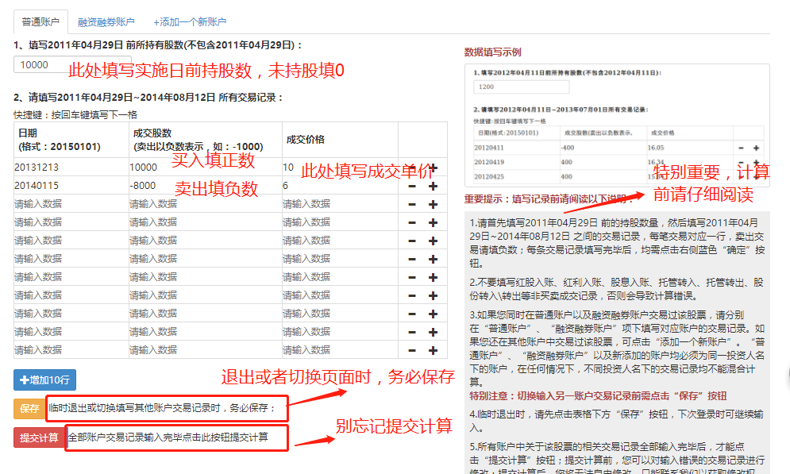The width and height of the screenshot is (790, 474).
Task: Click the minus icon in the fifth table row
Action: point(411,241)
